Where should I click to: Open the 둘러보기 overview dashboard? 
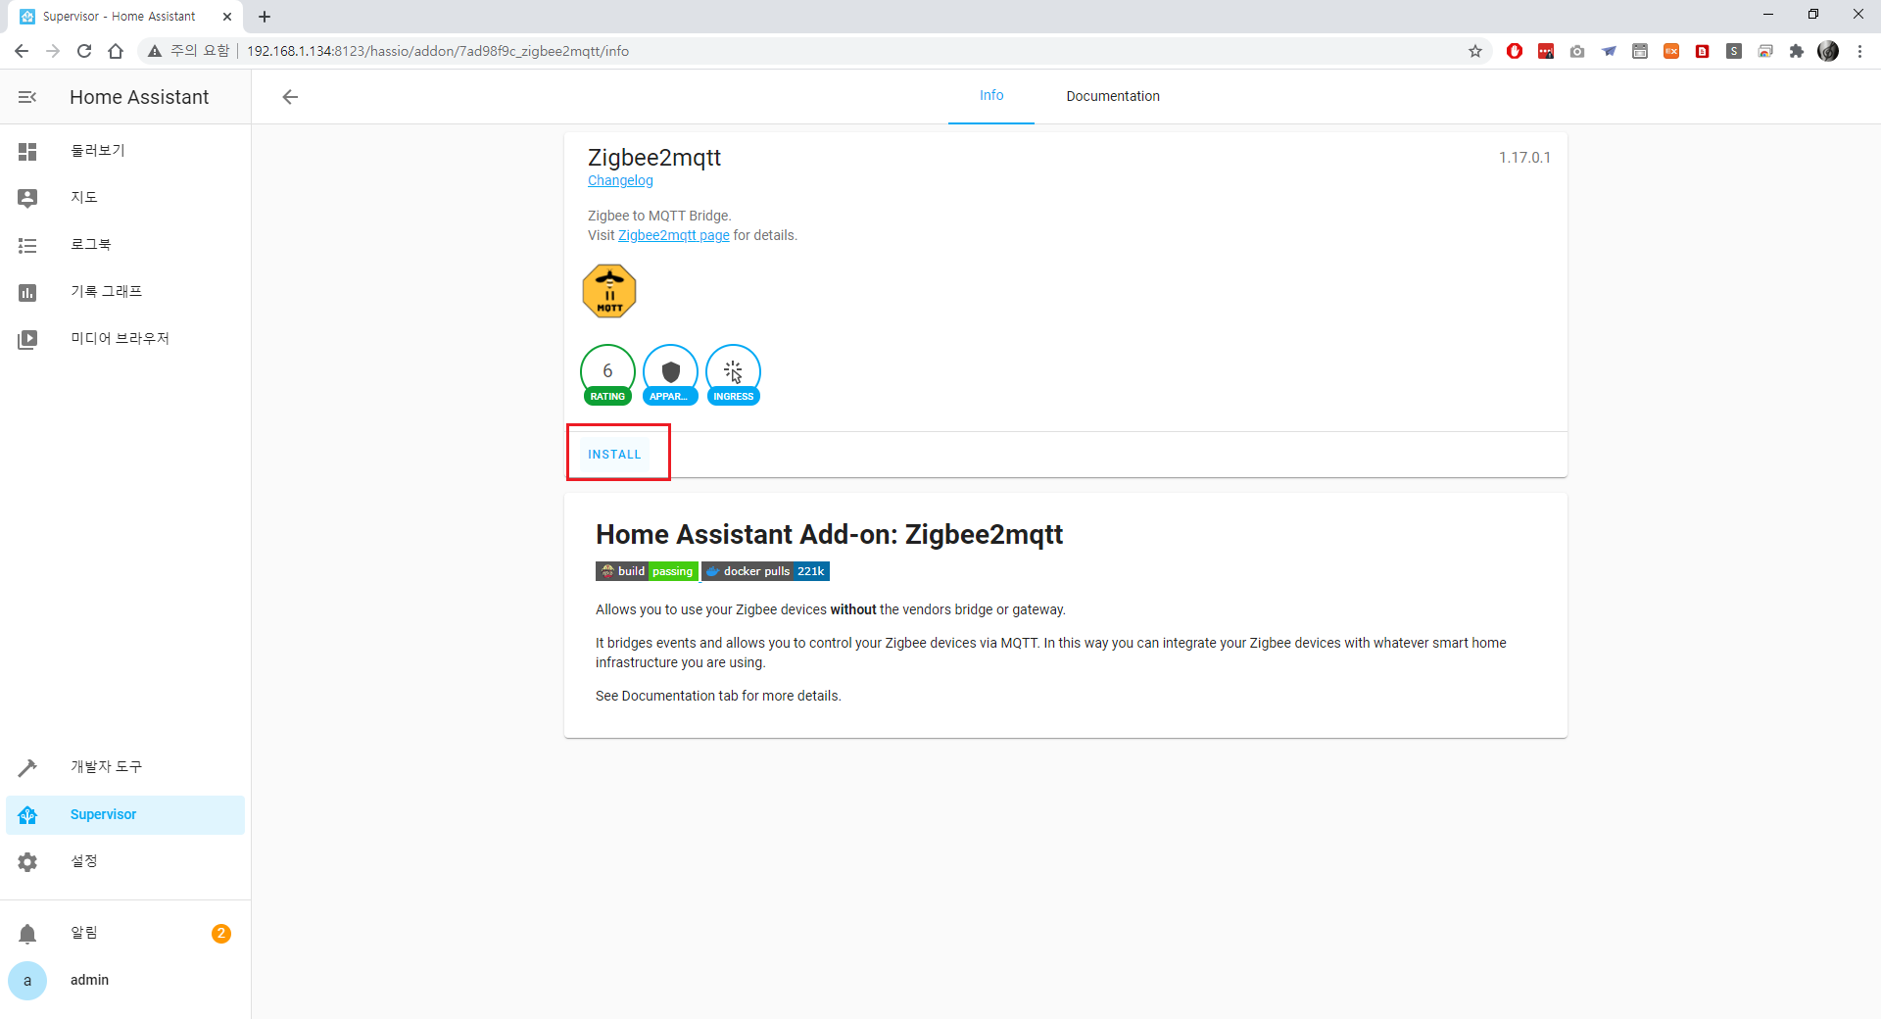click(125, 151)
